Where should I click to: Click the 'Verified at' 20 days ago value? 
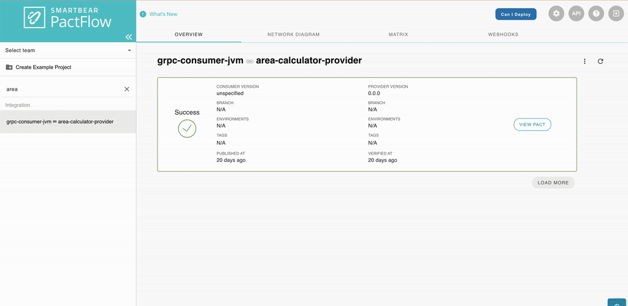click(383, 160)
